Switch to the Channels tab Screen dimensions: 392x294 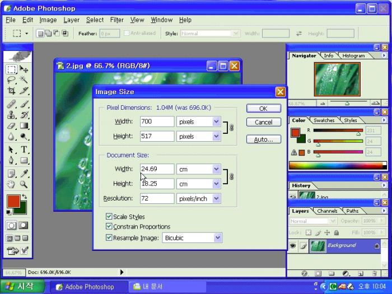pos(327,211)
